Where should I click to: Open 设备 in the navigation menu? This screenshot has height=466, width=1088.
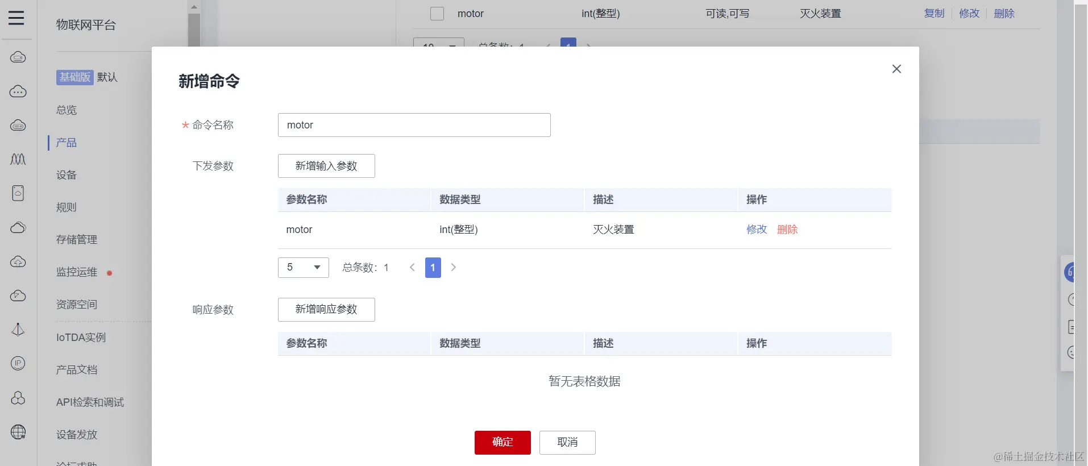pos(67,175)
